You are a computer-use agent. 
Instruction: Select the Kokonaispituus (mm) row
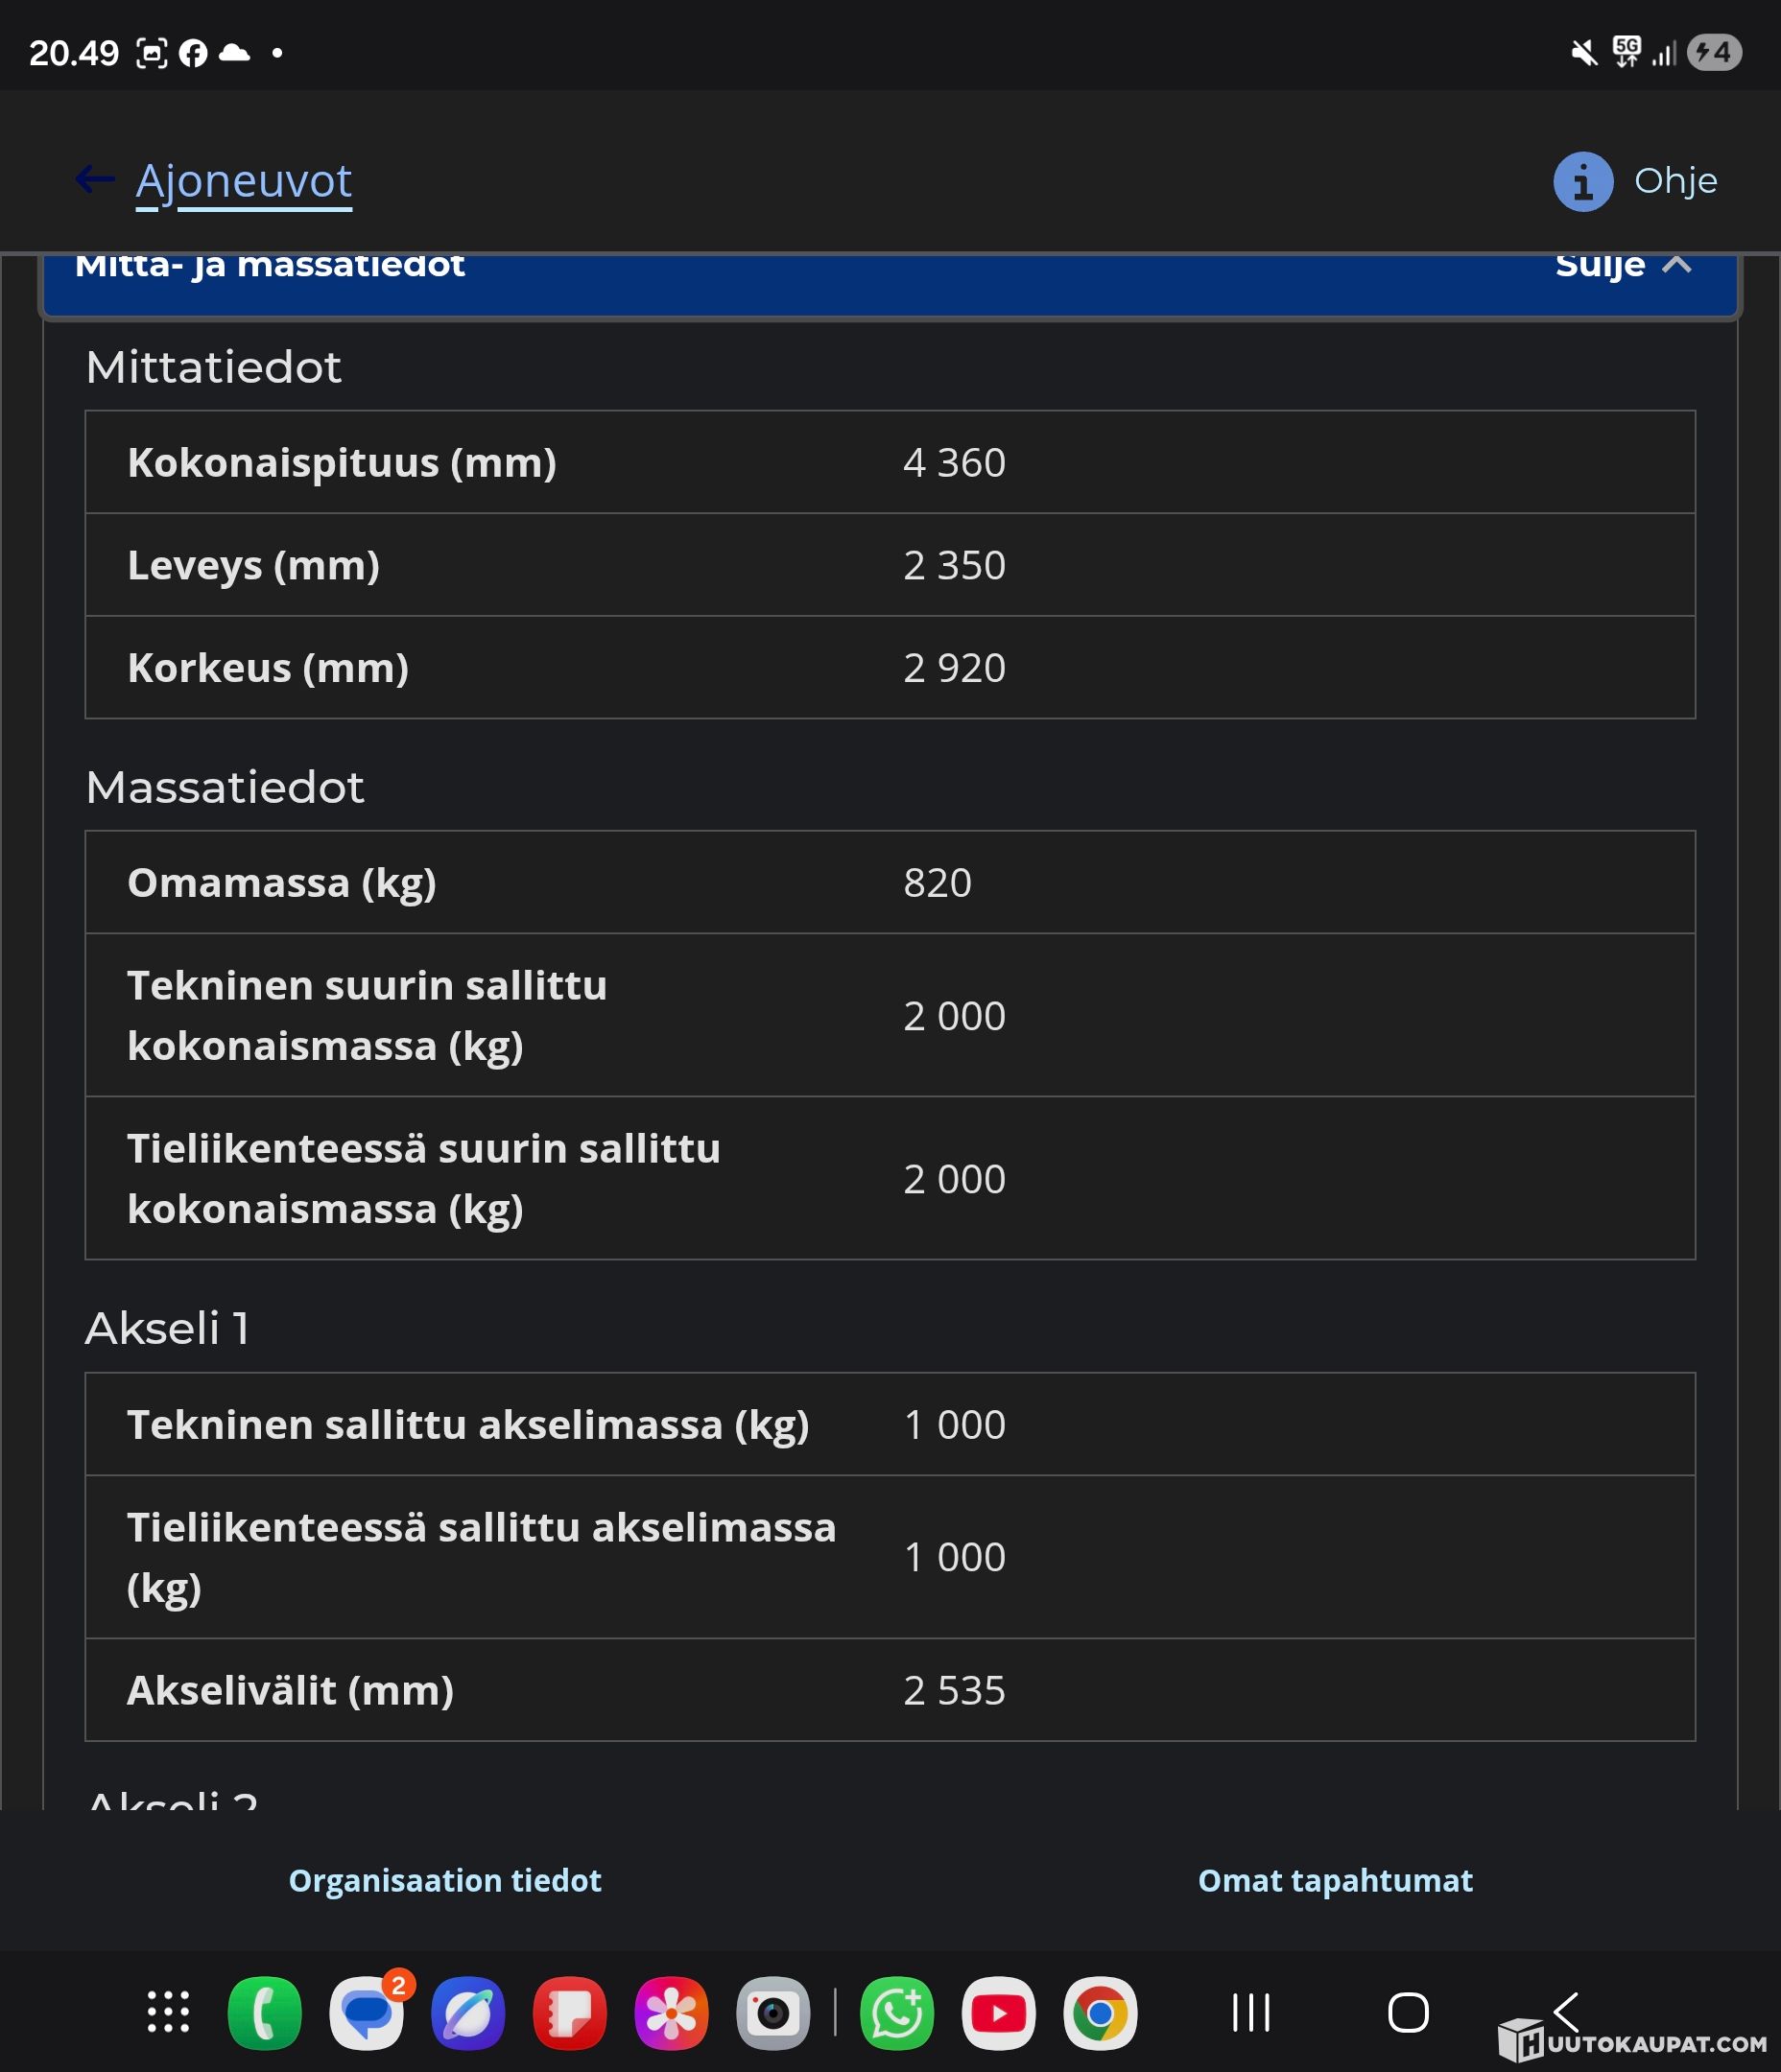pos(890,462)
